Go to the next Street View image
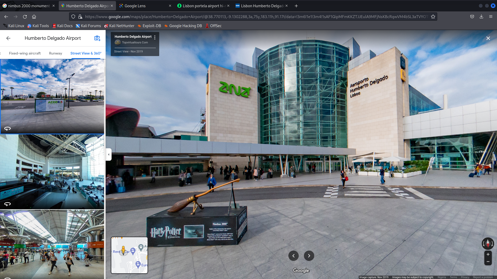 (309, 256)
